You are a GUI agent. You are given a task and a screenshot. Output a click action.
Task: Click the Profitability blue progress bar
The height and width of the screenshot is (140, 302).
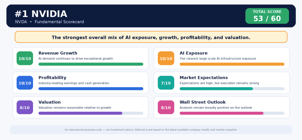point(91,89)
